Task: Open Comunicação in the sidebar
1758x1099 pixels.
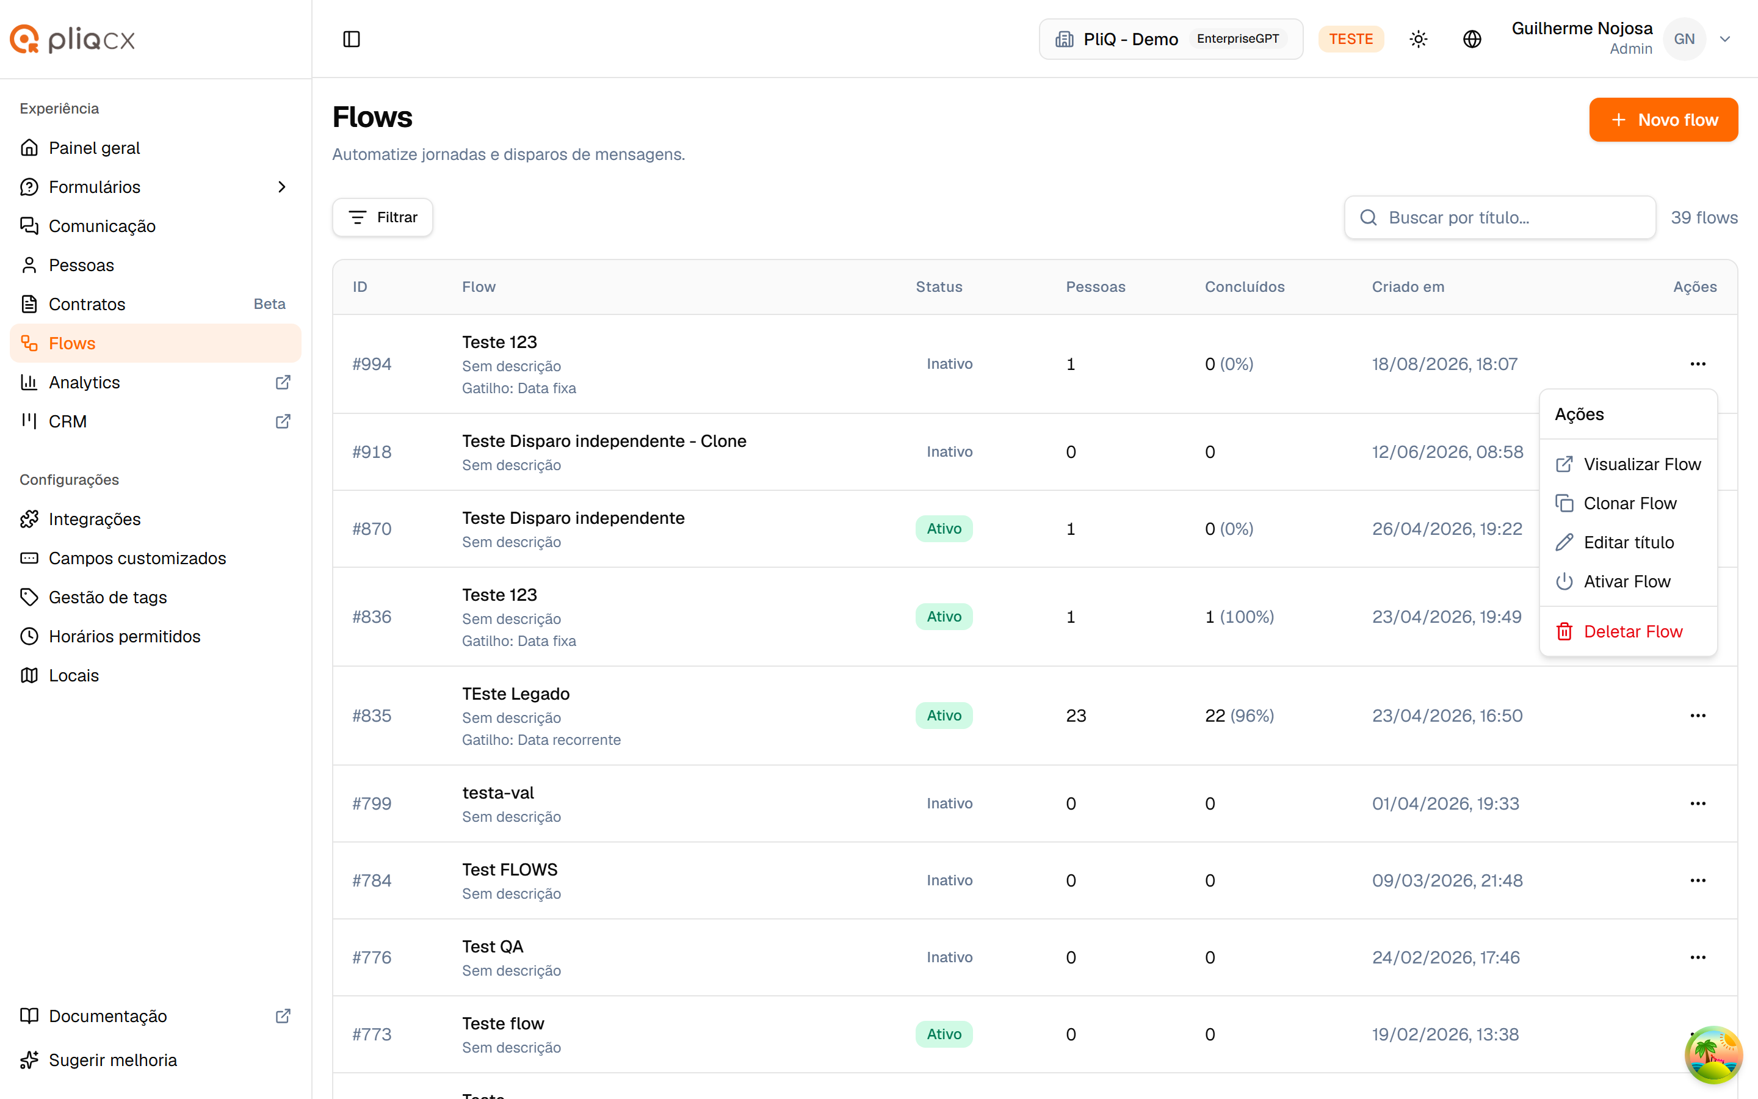Action: pyautogui.click(x=156, y=226)
